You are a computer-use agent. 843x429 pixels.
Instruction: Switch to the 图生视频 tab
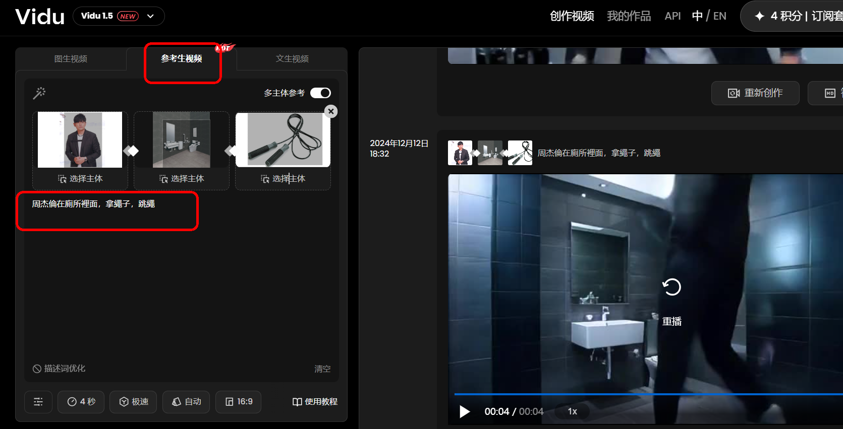pos(71,59)
